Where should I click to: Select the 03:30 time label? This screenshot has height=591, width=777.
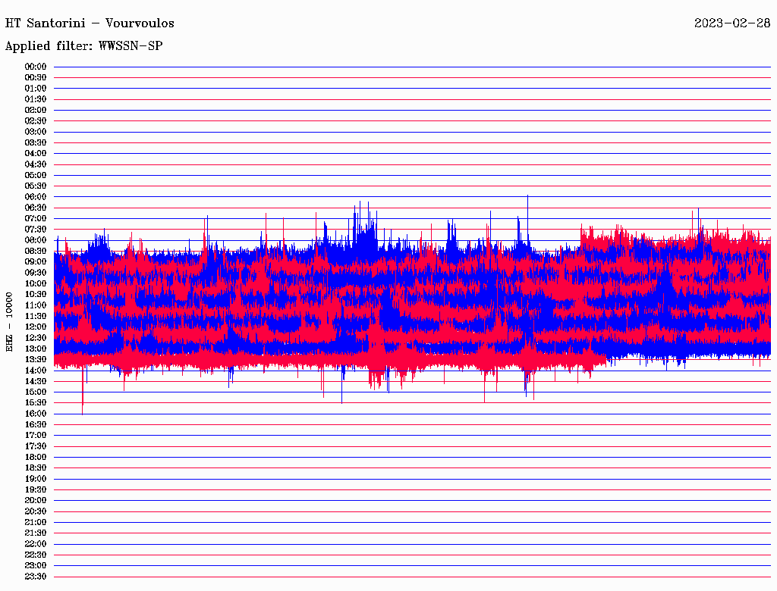[x=36, y=142]
